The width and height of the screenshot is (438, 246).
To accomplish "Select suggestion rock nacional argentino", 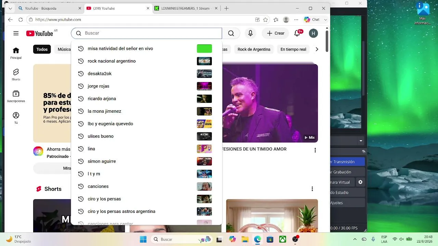I will coord(146,61).
